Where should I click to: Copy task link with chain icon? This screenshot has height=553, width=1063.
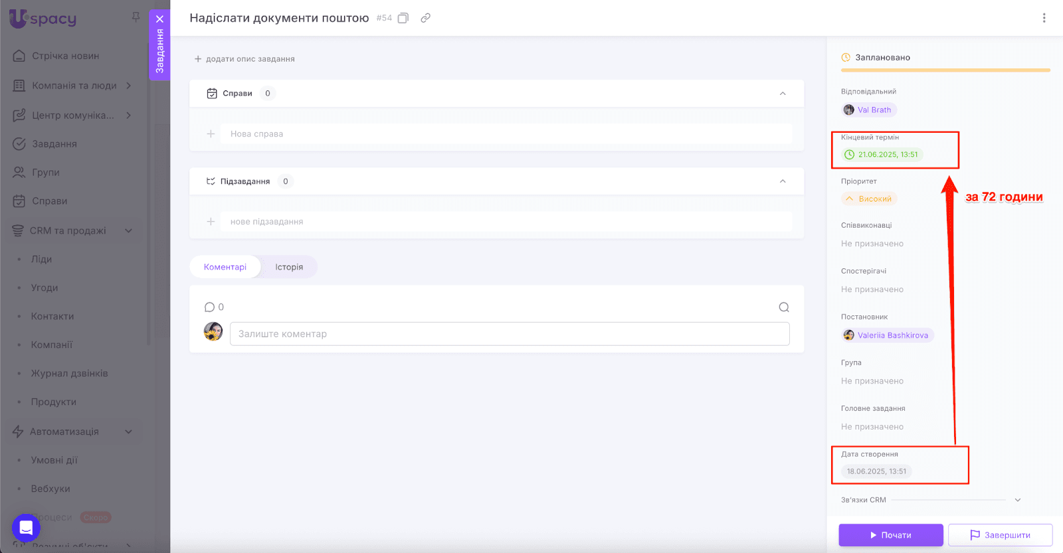pos(426,18)
